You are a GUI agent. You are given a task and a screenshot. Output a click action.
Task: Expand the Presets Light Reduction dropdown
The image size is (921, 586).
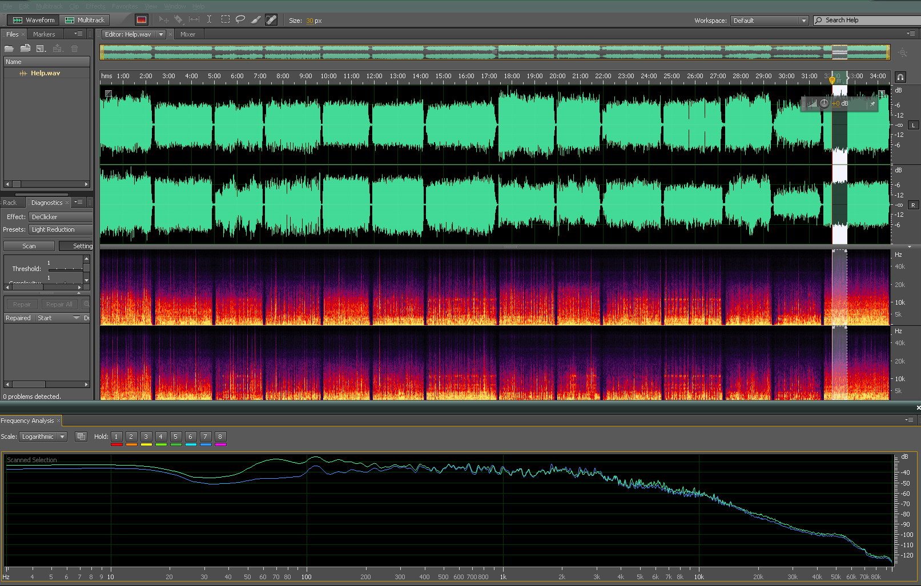[61, 229]
